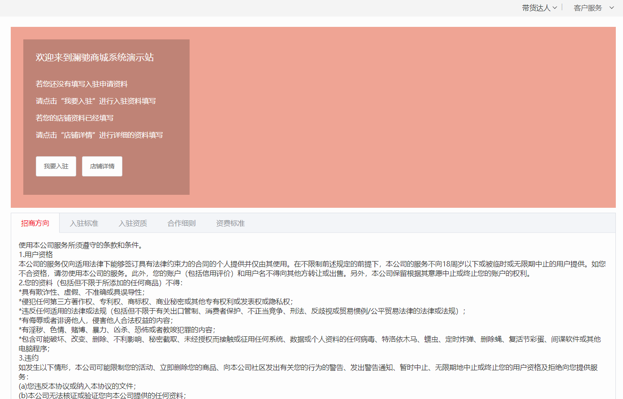623x399 pixels.
Task: Go to the 资费标准 tab
Action: (x=230, y=223)
